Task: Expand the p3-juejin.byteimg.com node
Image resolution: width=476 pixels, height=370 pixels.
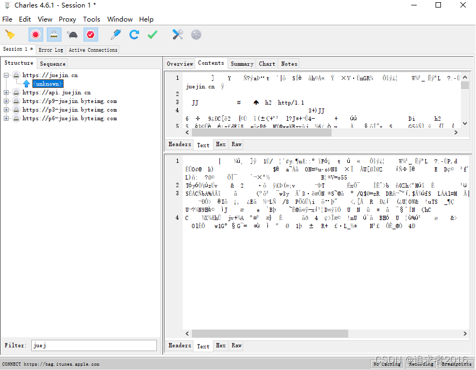Action: coord(6,109)
